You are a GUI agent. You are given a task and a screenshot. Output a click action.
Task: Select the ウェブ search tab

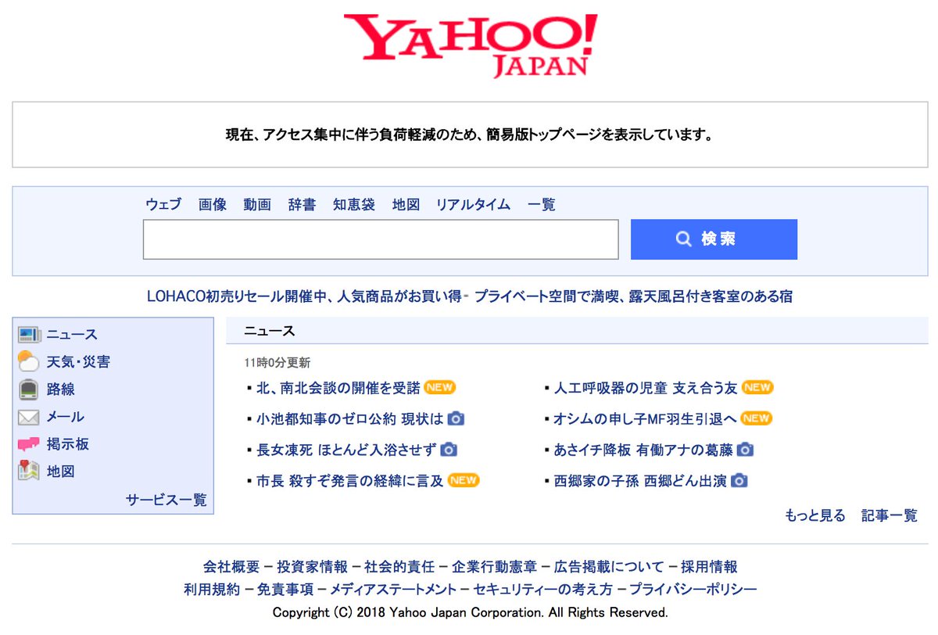point(163,205)
